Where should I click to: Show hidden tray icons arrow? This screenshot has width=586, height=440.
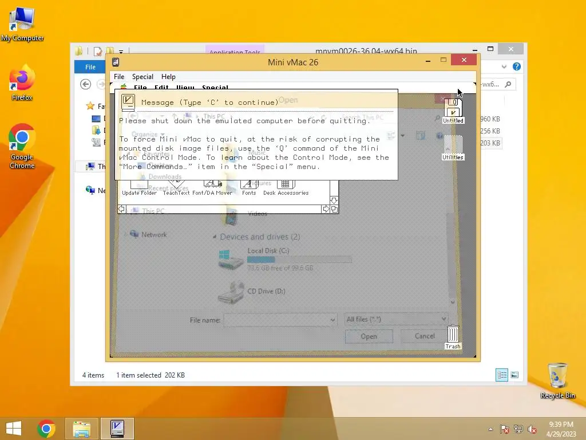pyautogui.click(x=490, y=429)
